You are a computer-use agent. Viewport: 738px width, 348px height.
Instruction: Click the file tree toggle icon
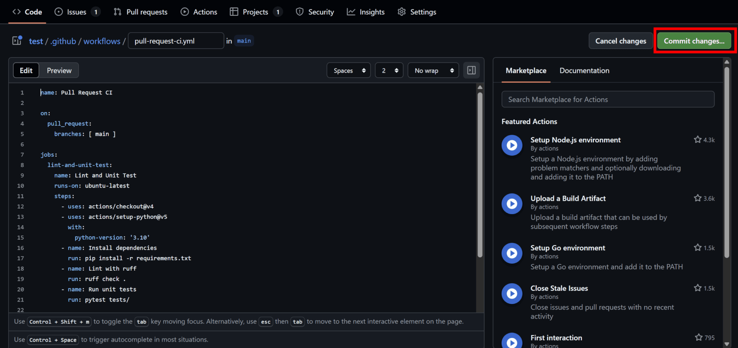(x=17, y=41)
